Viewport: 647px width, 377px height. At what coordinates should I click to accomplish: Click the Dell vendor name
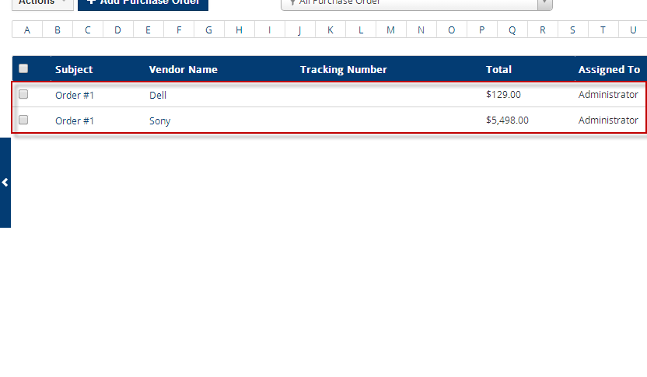pos(158,96)
